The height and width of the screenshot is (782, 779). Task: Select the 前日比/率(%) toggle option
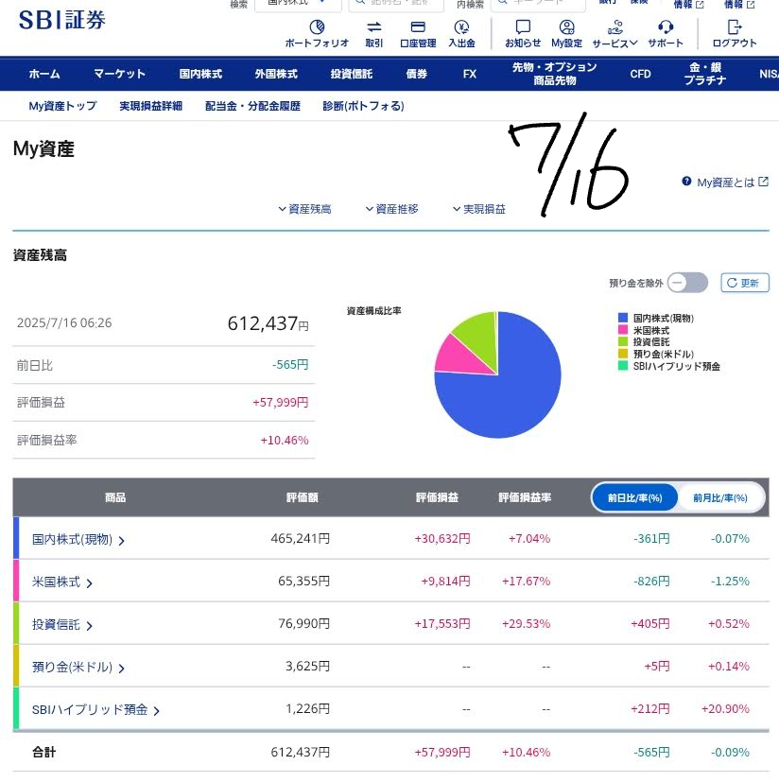click(634, 497)
